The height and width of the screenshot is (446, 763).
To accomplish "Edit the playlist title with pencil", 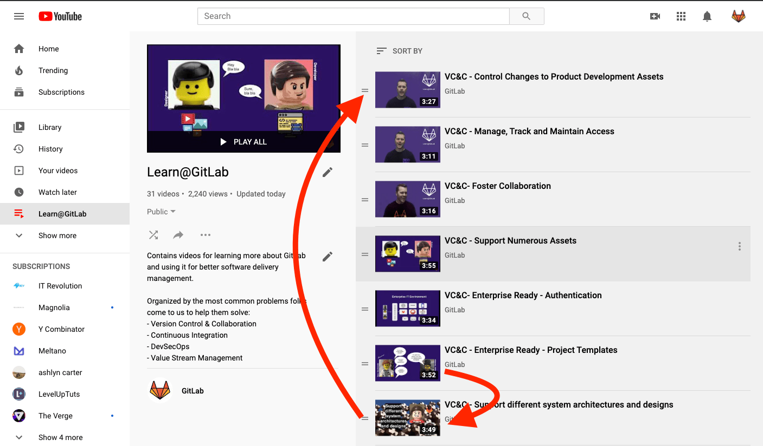I will click(x=328, y=172).
